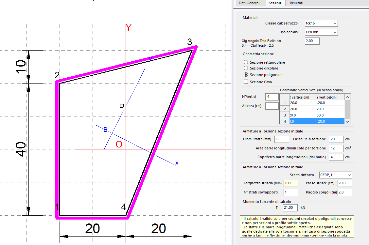Click the Y cell of vertex row 1
Viewport: 369px width, 245px height.
330,103
